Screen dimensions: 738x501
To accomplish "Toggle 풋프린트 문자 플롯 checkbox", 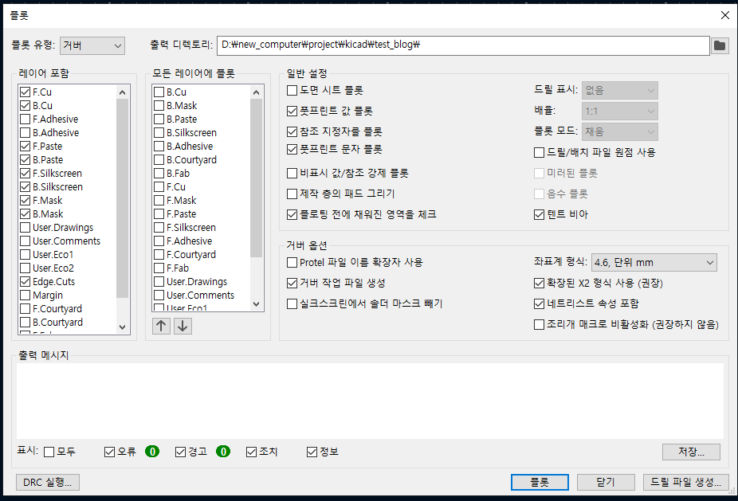I will 292,150.
